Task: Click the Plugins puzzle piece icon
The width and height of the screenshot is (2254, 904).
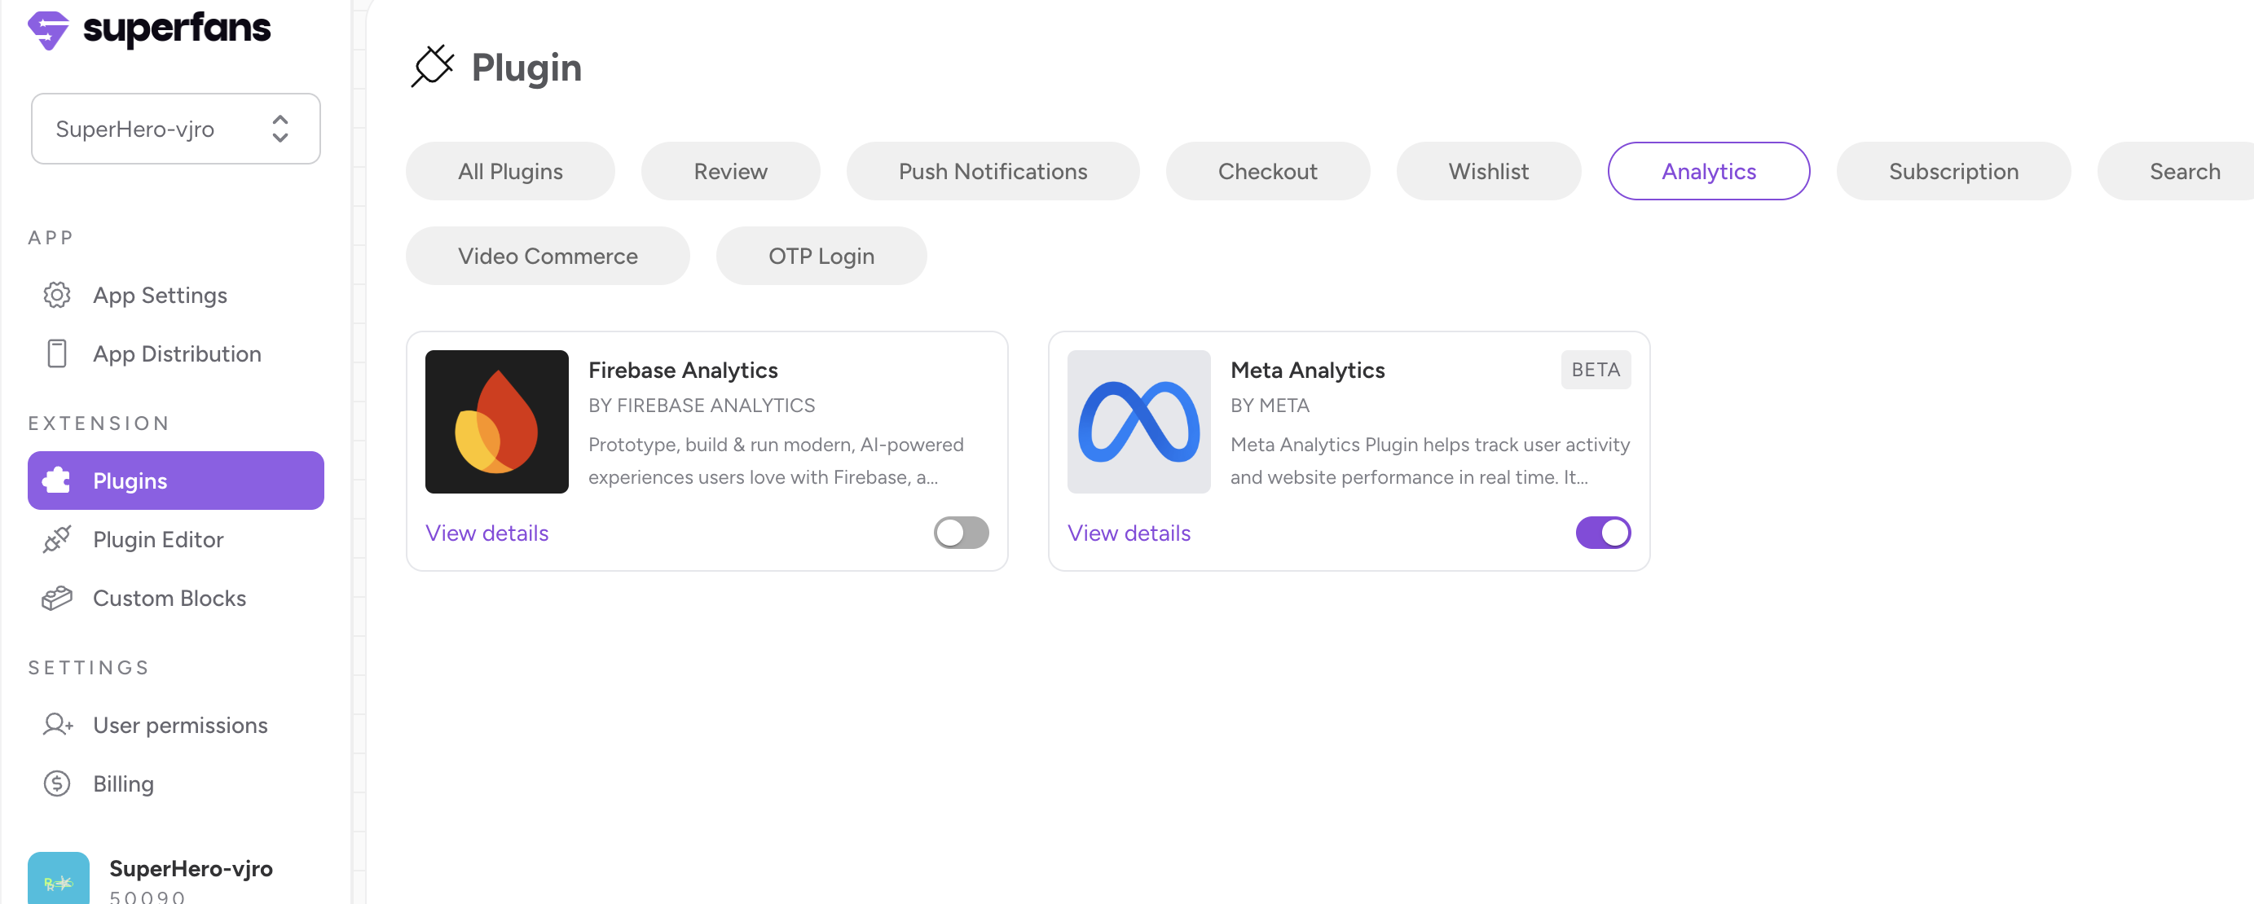Action: 57,481
